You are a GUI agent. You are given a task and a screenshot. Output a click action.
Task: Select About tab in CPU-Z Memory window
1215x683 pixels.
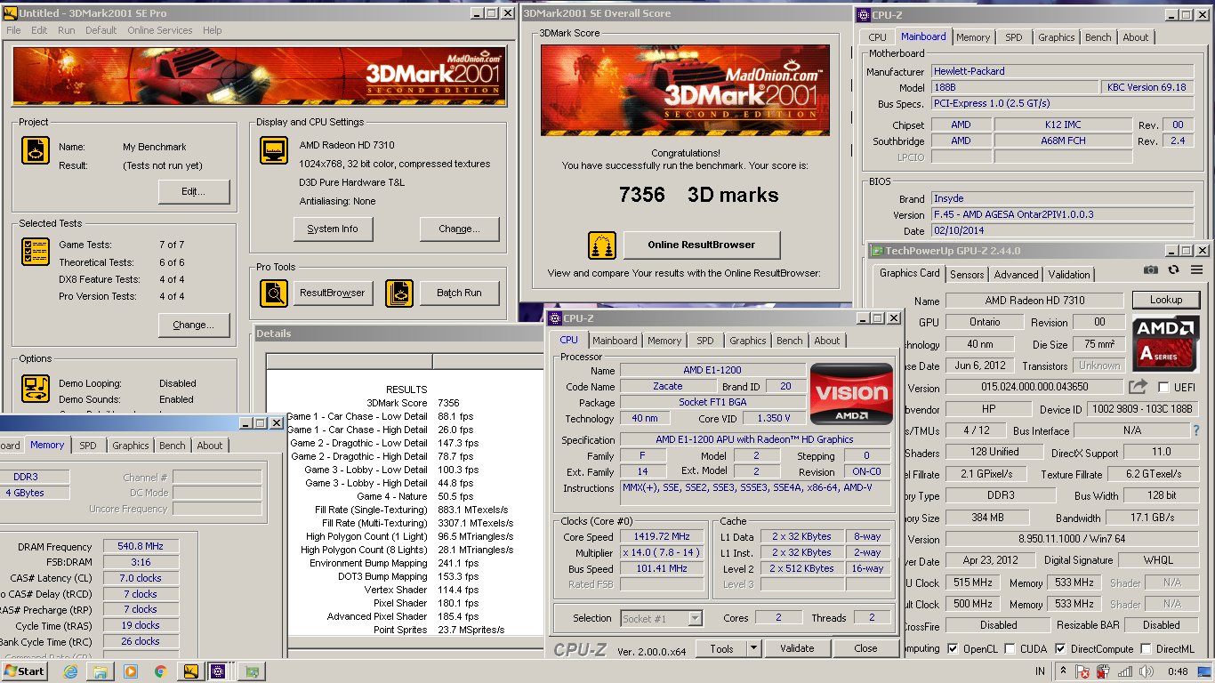pyautogui.click(x=210, y=446)
